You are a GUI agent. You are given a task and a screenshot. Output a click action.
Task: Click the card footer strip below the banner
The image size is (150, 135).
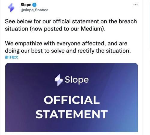[x=71, y=134]
